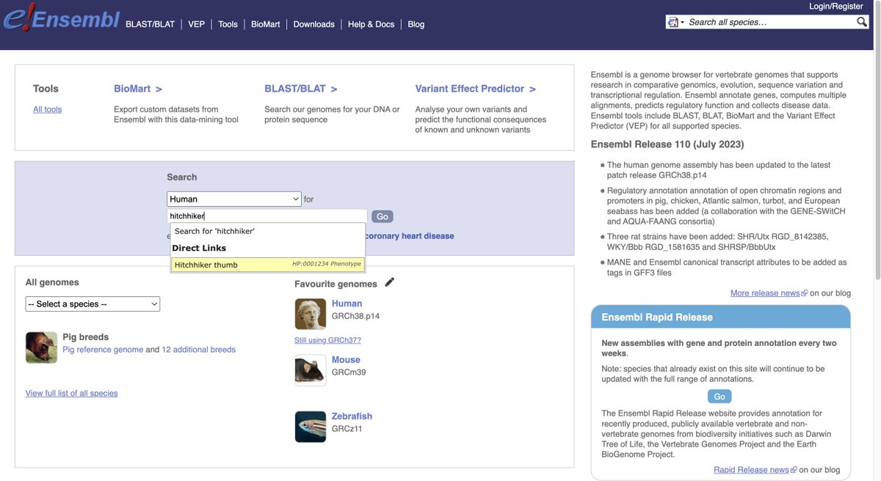
Task: Open Rapid Release news link
Action: click(x=755, y=470)
